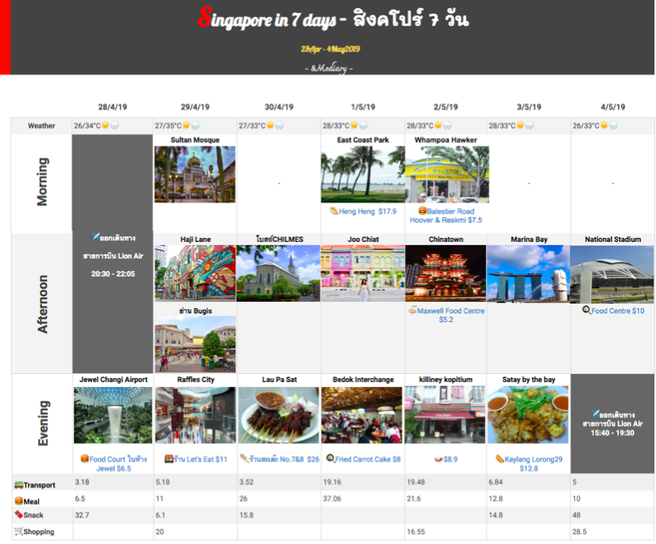The width and height of the screenshot is (656, 544).
Task: Click the tag icon beside Snack
Action: (19, 515)
